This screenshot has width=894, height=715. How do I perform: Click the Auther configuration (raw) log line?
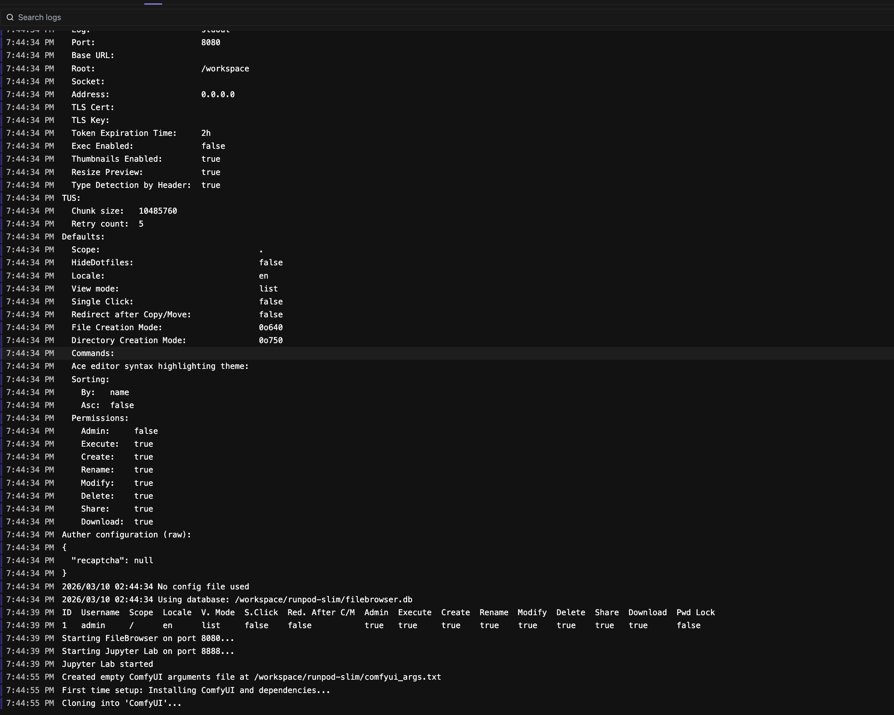tap(126, 534)
